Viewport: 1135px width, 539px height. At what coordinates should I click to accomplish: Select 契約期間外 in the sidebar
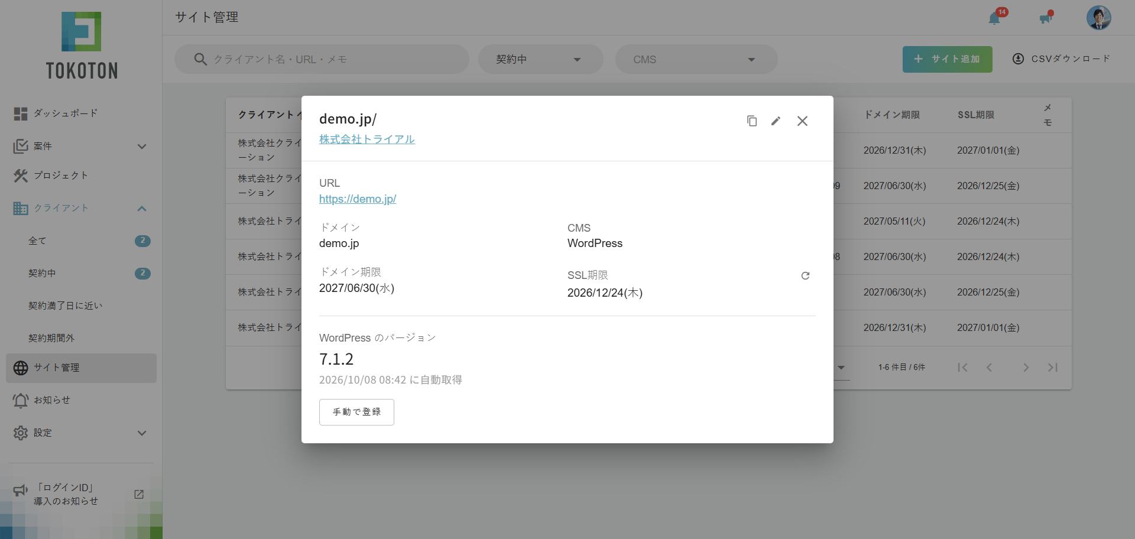pyautogui.click(x=81, y=338)
